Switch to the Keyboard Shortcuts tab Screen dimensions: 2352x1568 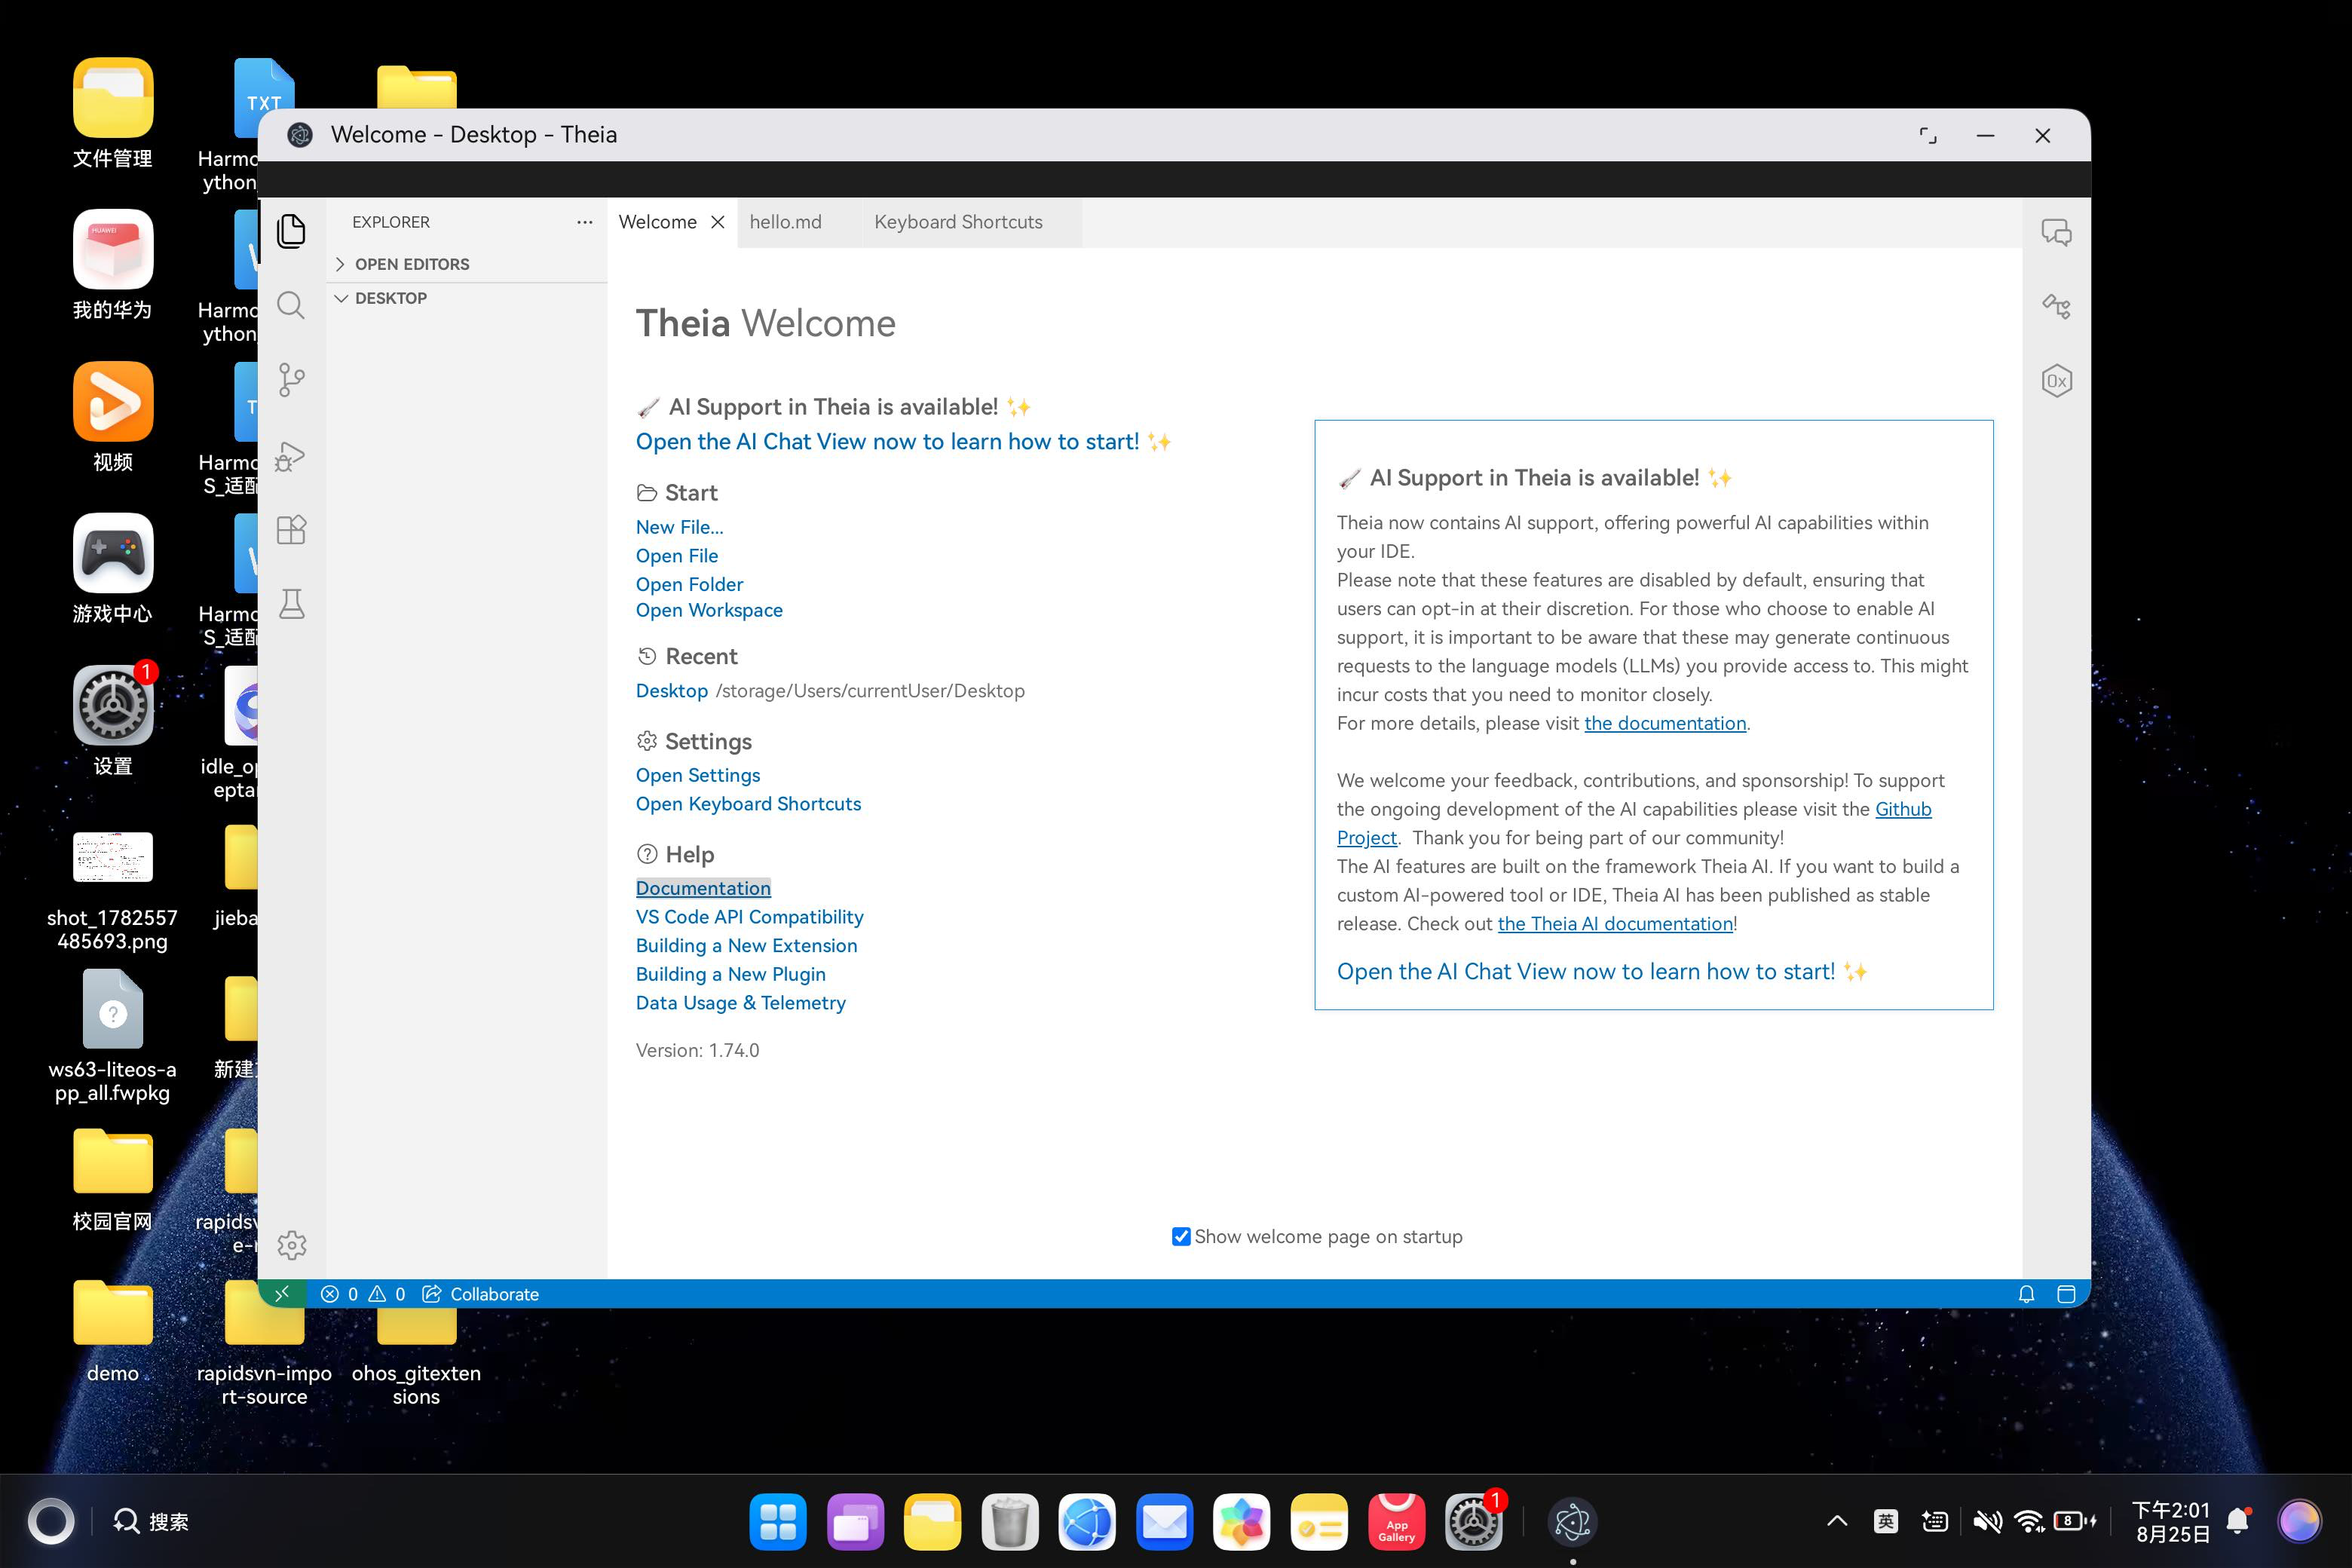[958, 222]
